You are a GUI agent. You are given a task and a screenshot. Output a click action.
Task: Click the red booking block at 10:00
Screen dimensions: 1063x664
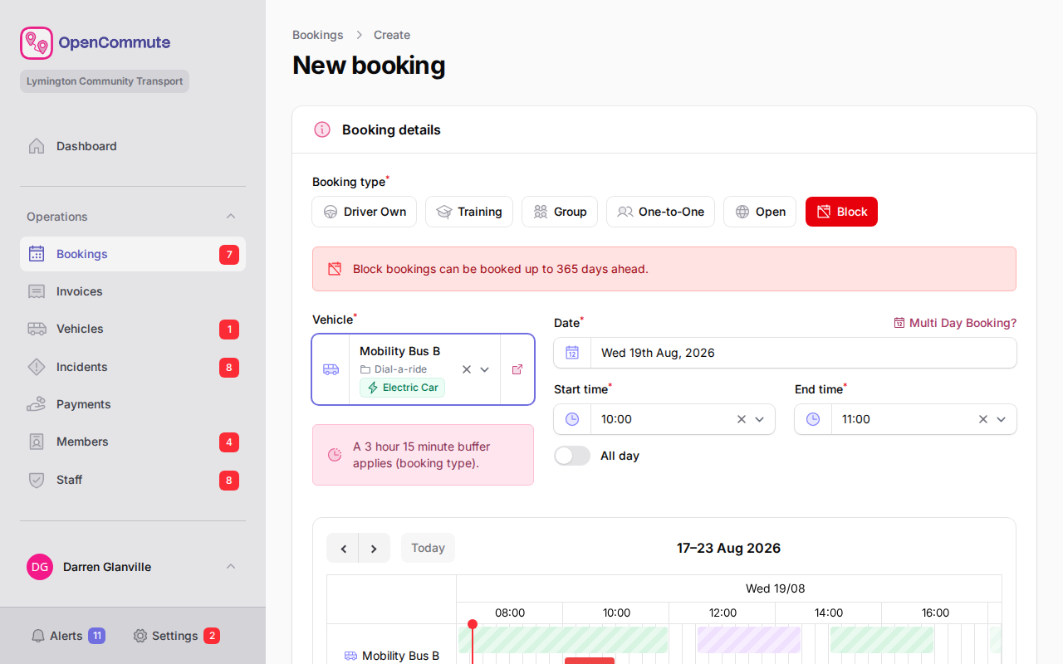click(590, 661)
